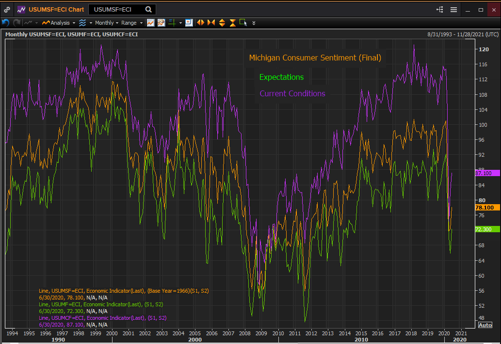Click the search magnifier icon

point(148,10)
